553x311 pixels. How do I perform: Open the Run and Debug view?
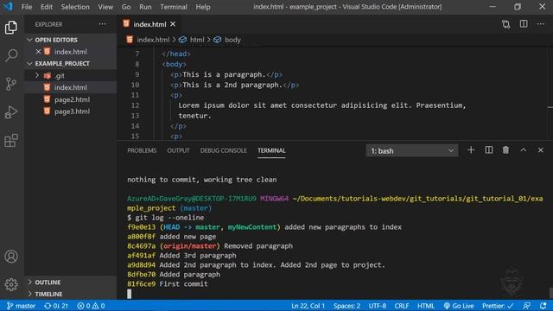coord(11,112)
